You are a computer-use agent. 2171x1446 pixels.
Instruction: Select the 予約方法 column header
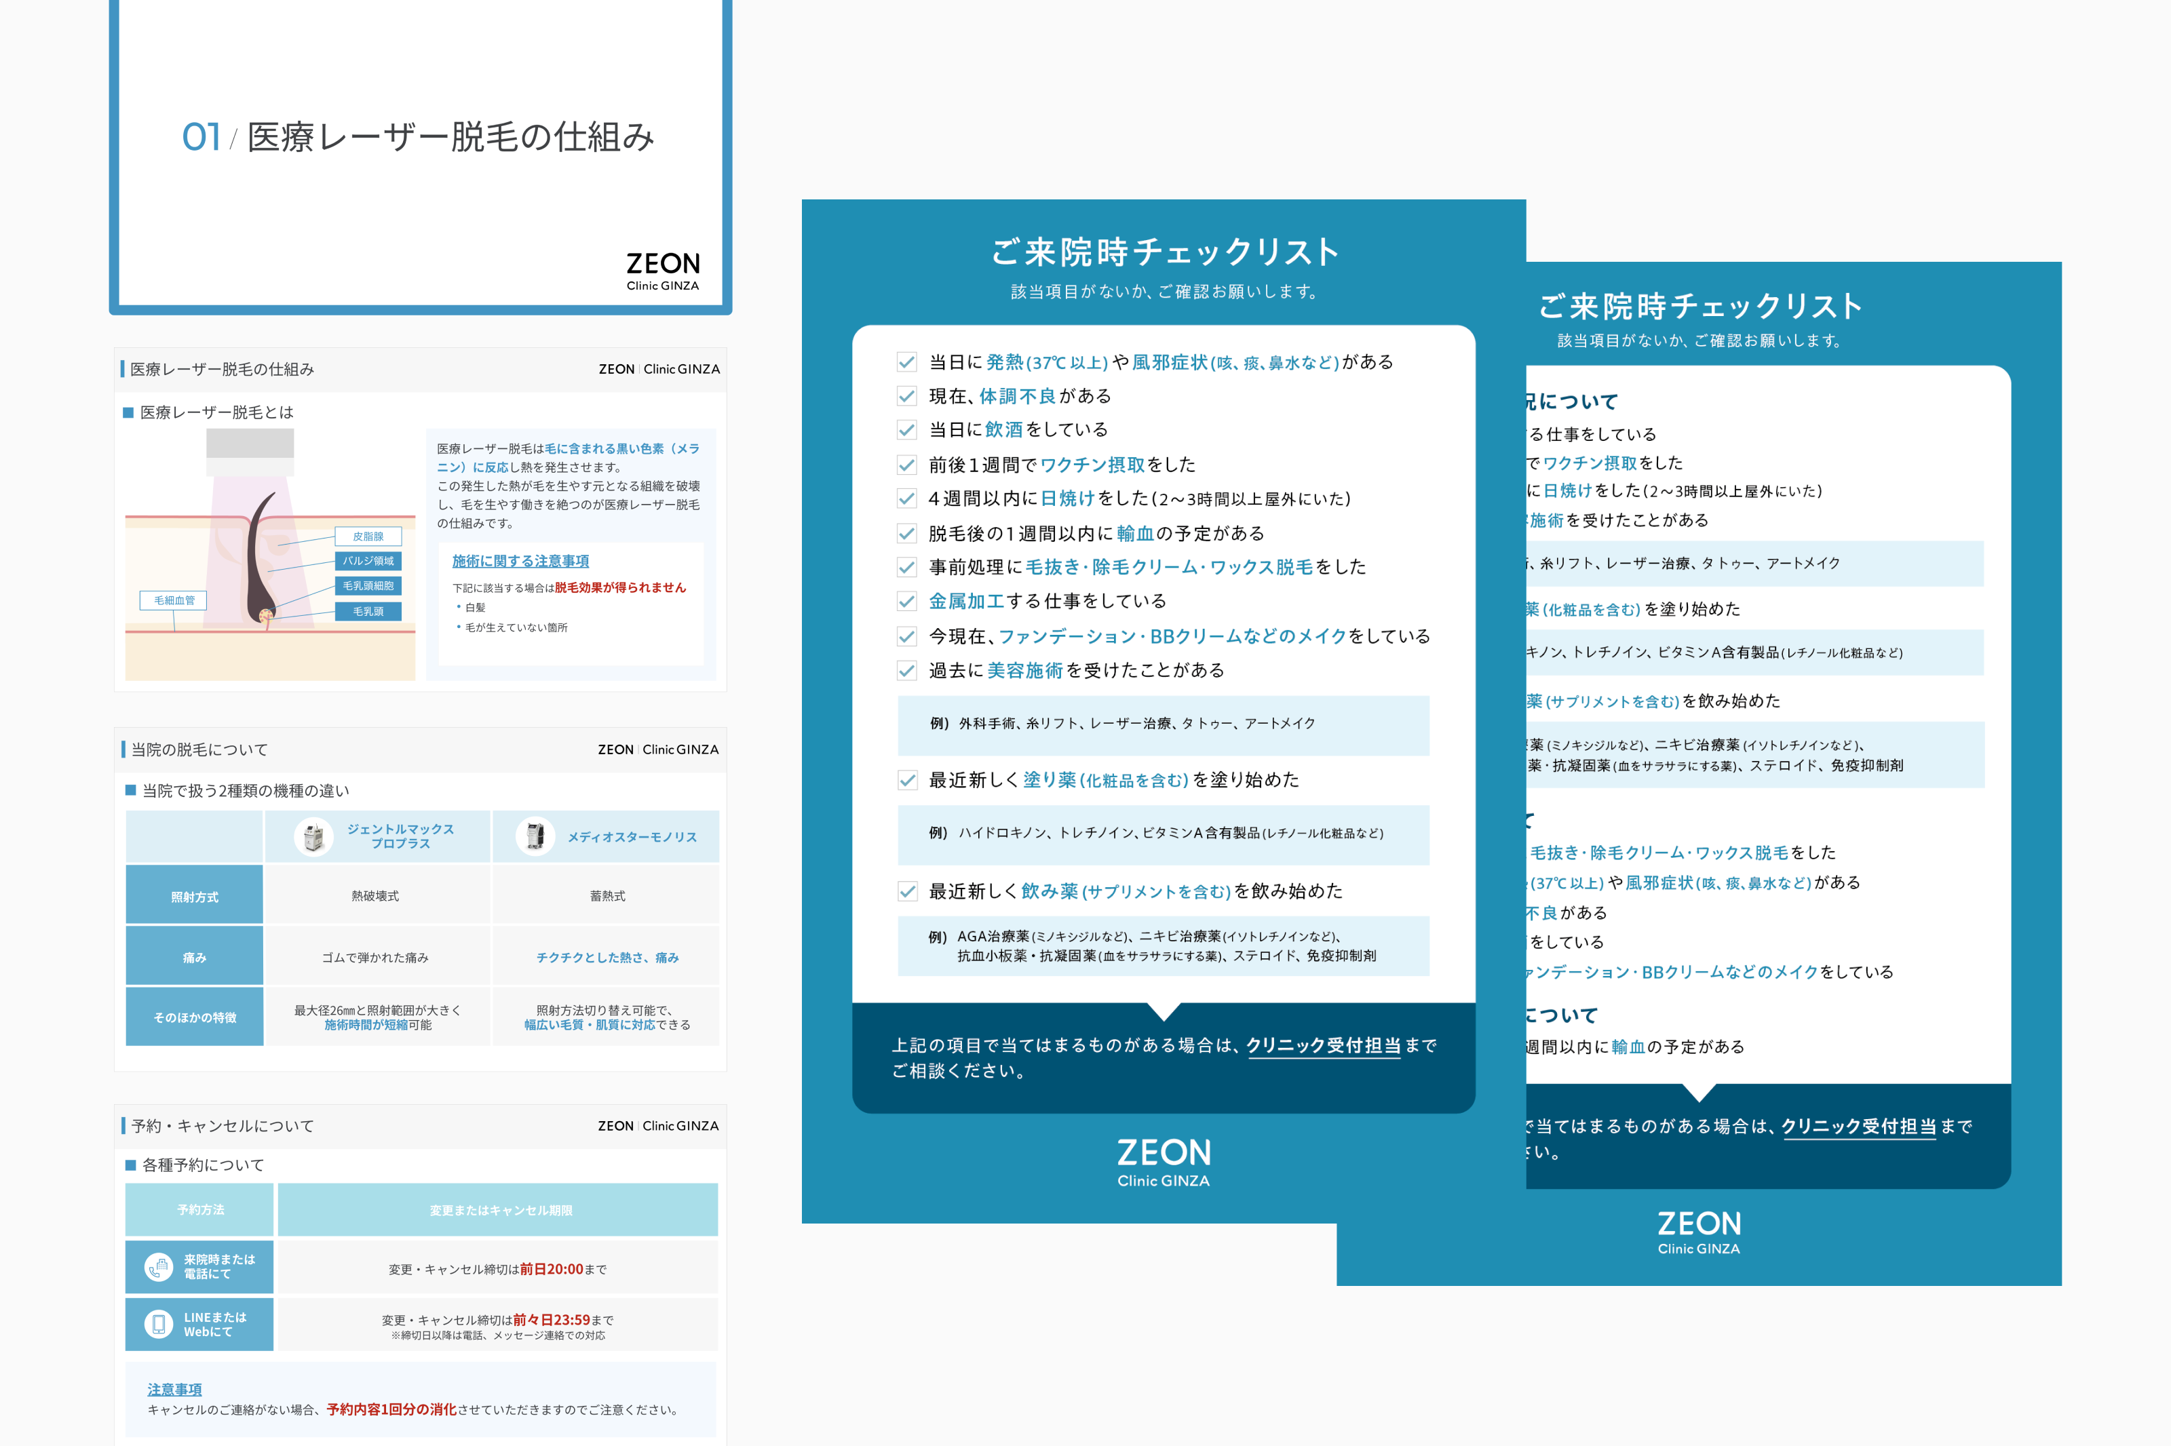coord(200,1209)
